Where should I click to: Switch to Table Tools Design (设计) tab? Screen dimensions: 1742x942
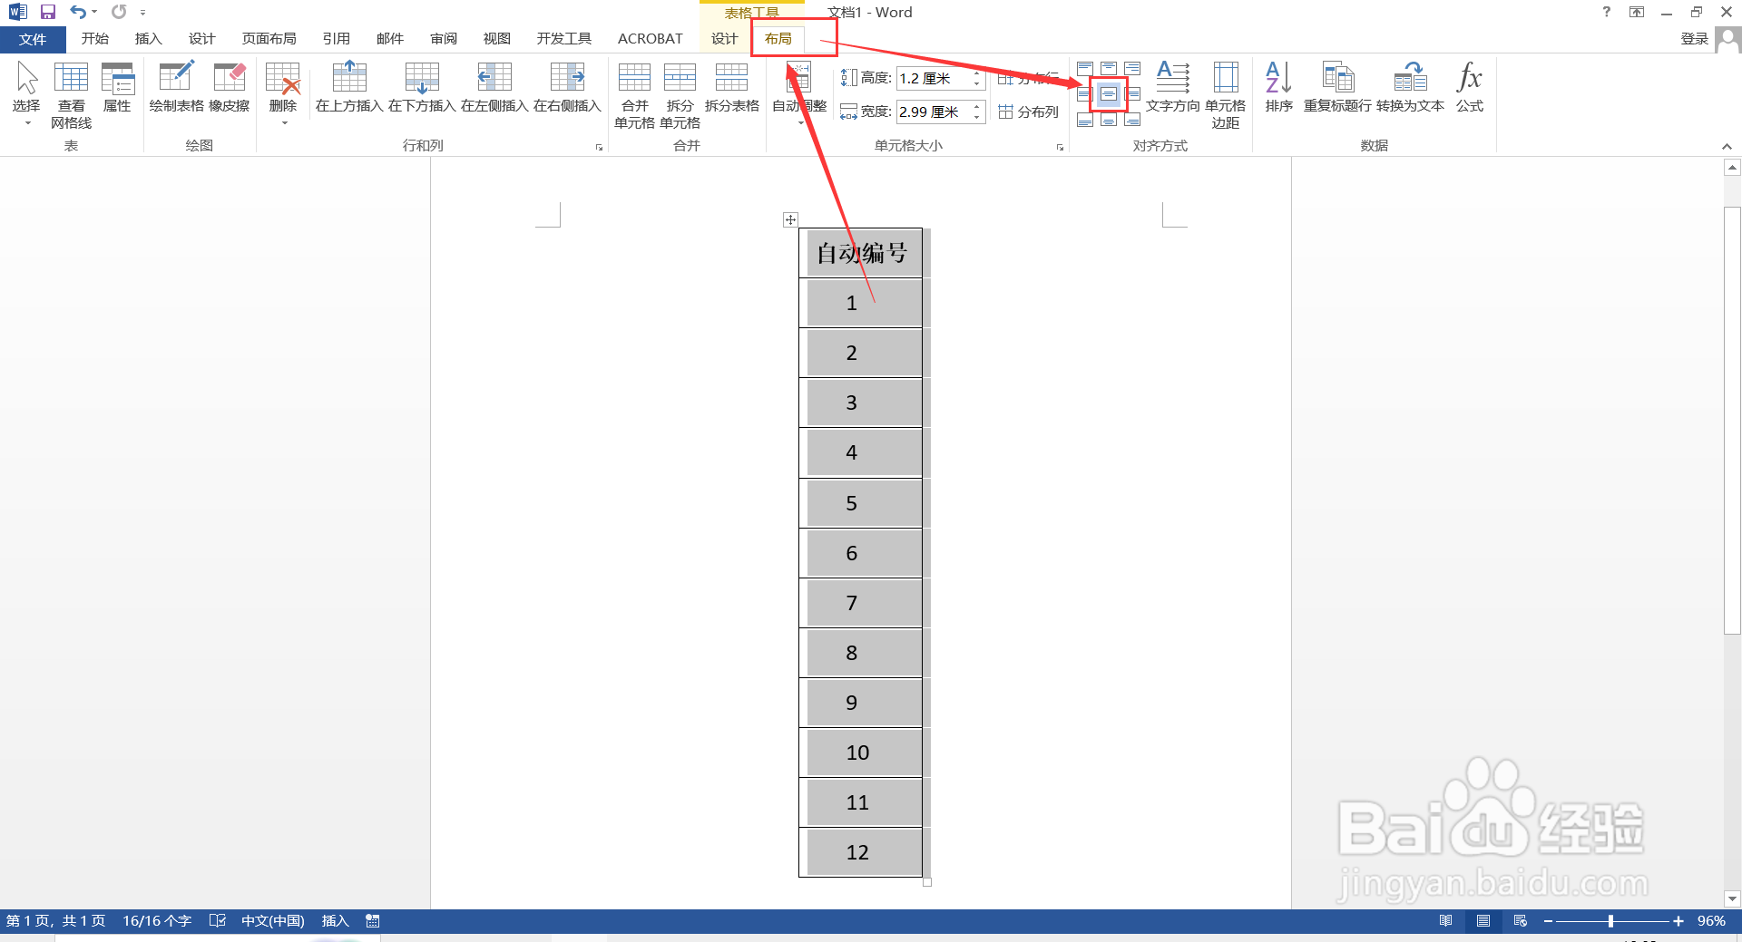[725, 38]
